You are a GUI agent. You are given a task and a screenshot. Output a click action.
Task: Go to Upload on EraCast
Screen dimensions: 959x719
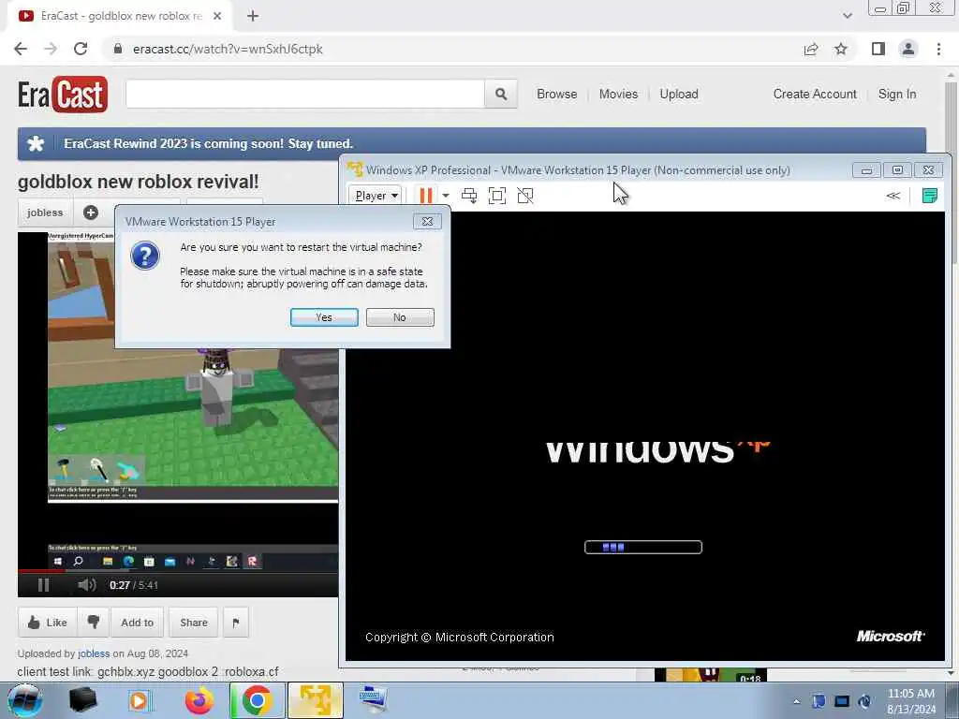pyautogui.click(x=679, y=95)
